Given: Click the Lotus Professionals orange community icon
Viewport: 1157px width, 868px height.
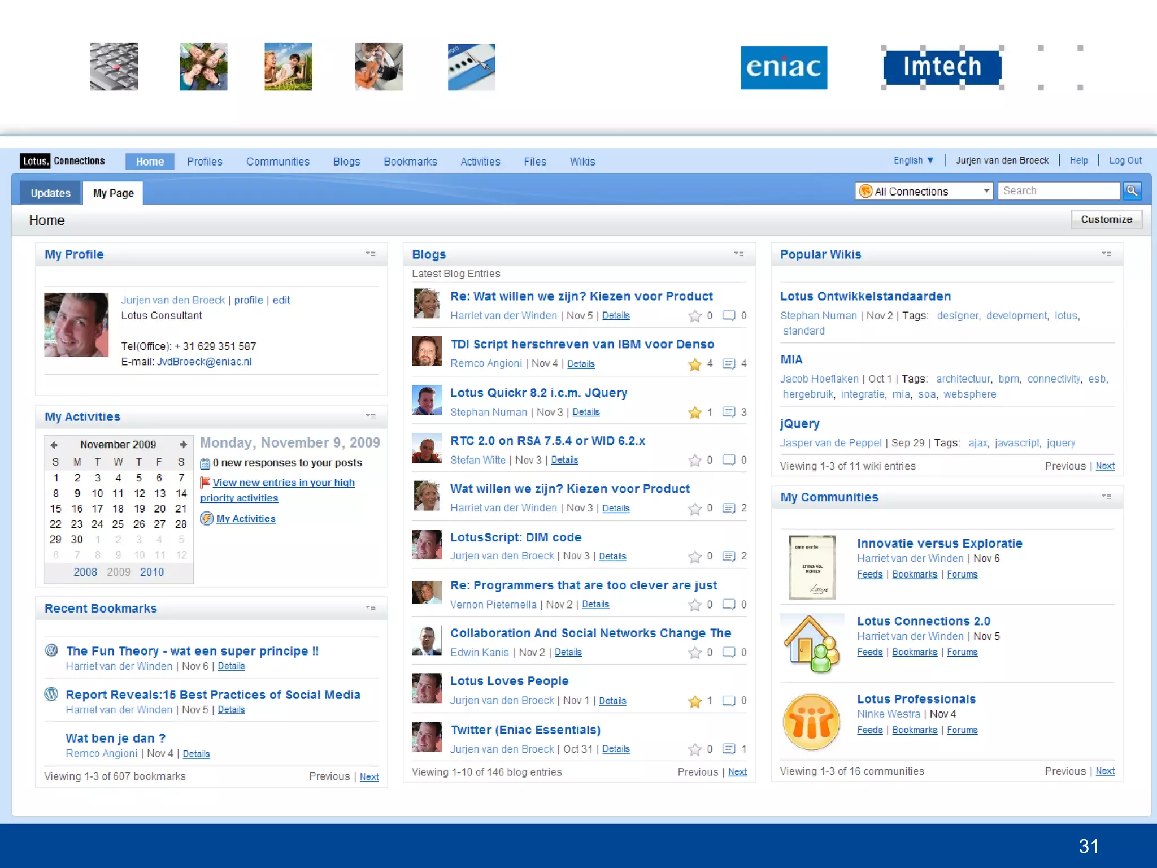Looking at the screenshot, I should [x=812, y=722].
